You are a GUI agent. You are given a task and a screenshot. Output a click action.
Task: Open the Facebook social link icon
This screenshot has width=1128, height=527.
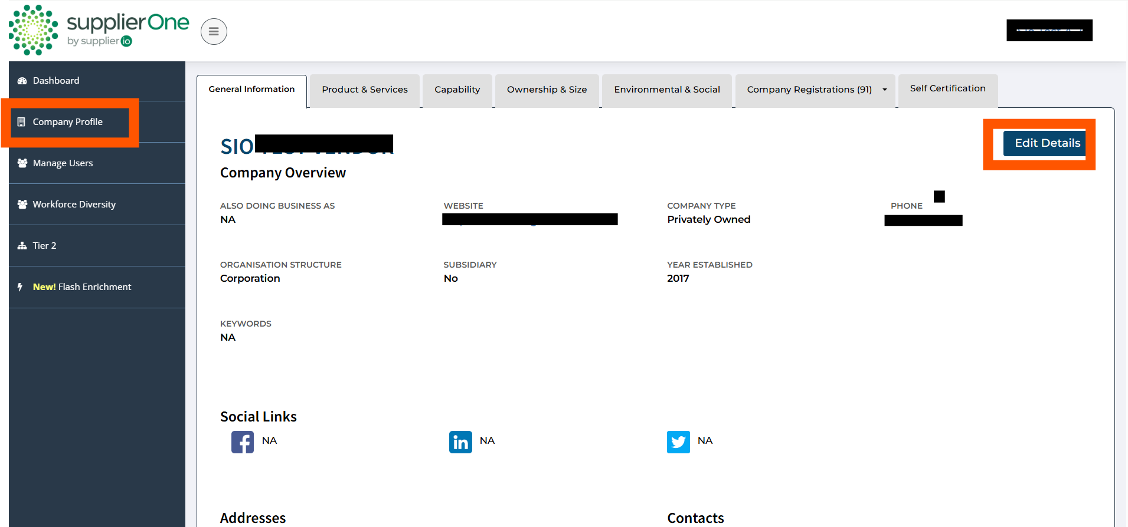[242, 442]
